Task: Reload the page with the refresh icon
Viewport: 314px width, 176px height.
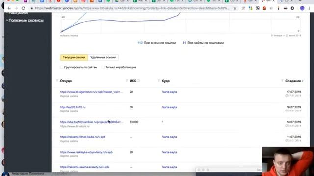Action: click(x=23, y=8)
